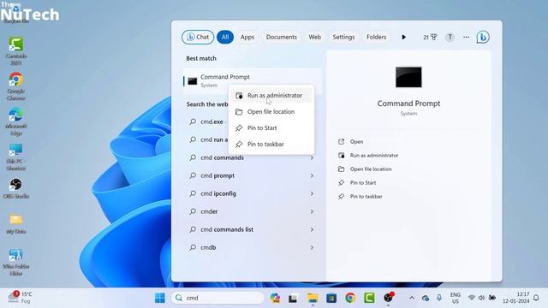Open the clock showing 12-01-2024
Viewport: 548px width, 308px height.
pyautogui.click(x=516, y=298)
